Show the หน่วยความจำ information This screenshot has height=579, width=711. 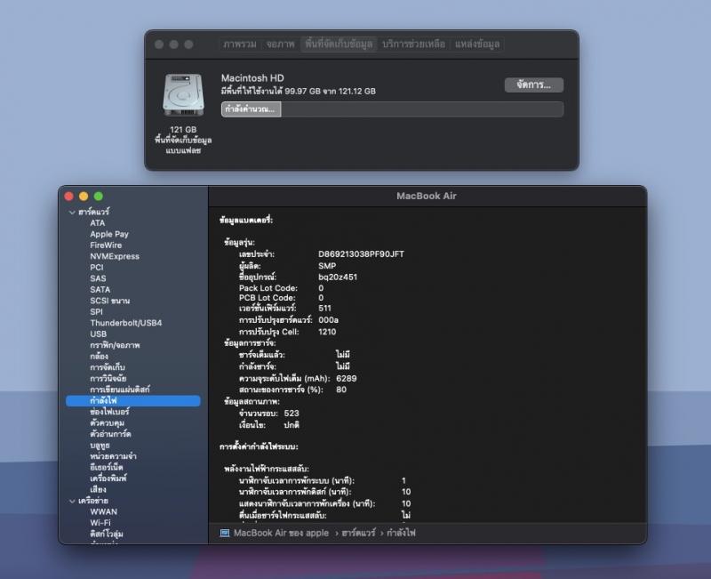pos(116,456)
